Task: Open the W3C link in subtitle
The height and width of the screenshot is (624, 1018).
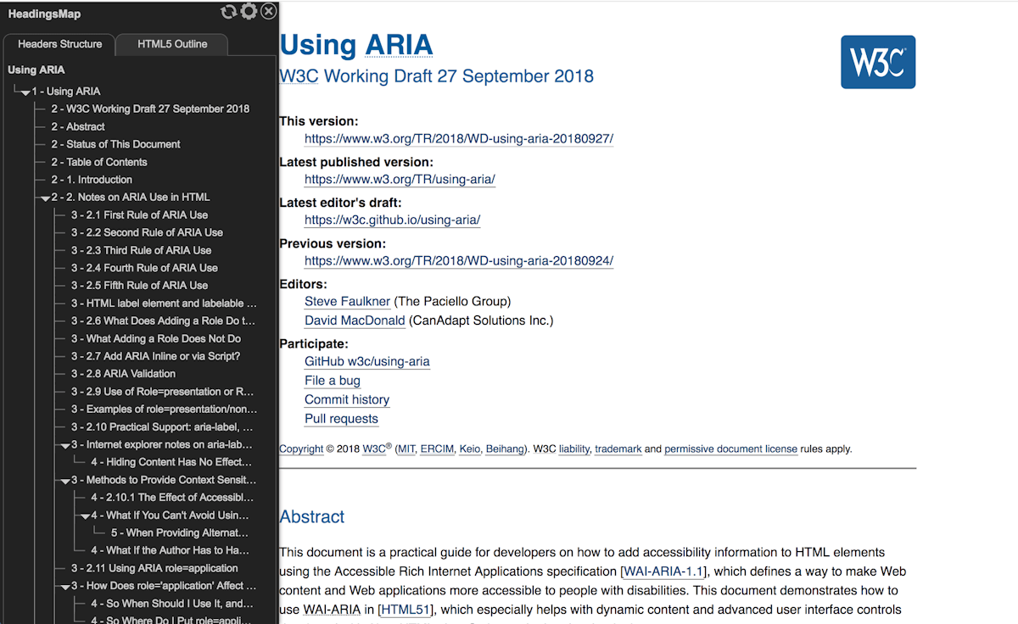Action: (x=299, y=76)
